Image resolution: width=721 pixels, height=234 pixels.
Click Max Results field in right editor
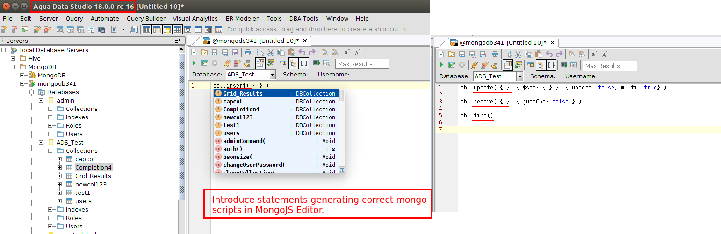coord(609,66)
